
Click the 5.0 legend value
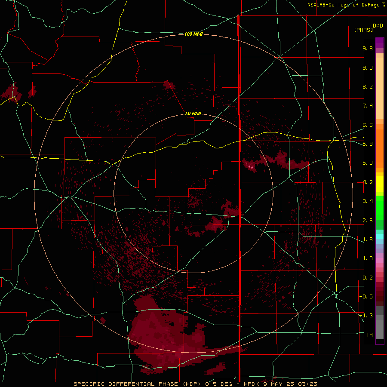[x=368, y=163]
